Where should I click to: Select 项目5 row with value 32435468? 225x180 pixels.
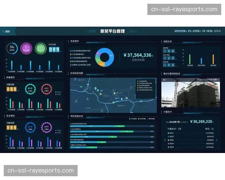tap(191, 147)
